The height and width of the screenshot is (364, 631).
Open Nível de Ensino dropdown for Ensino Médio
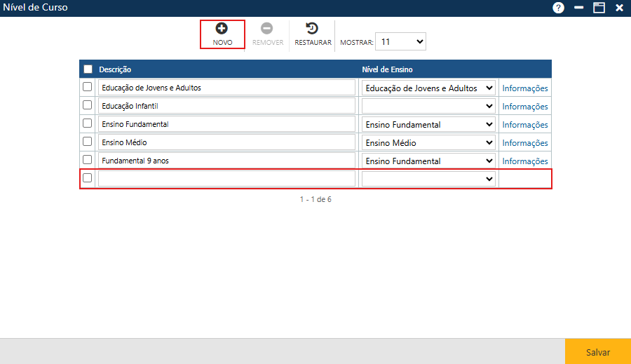pos(428,142)
